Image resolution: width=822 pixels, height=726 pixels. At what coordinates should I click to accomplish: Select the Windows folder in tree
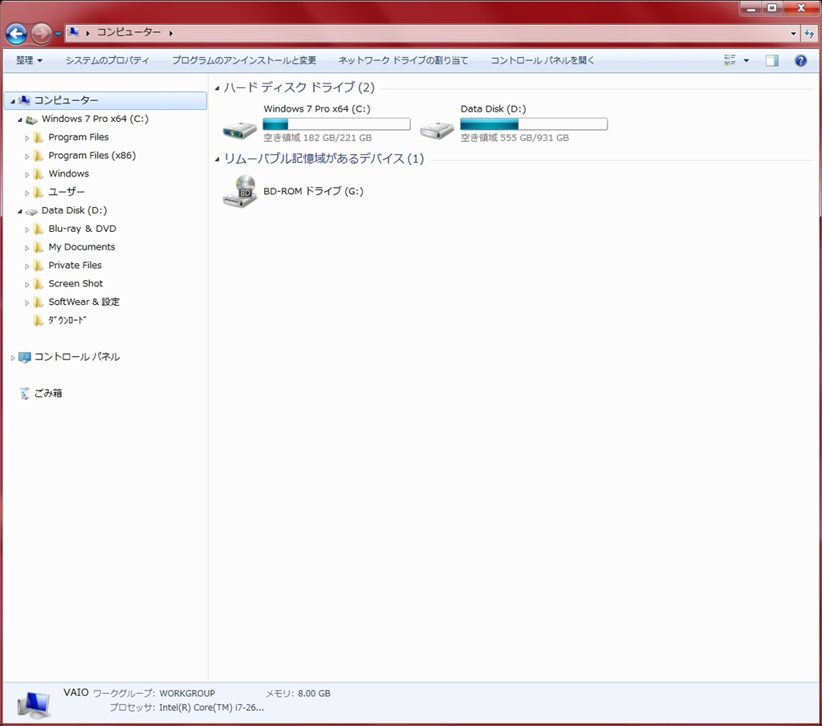click(69, 174)
